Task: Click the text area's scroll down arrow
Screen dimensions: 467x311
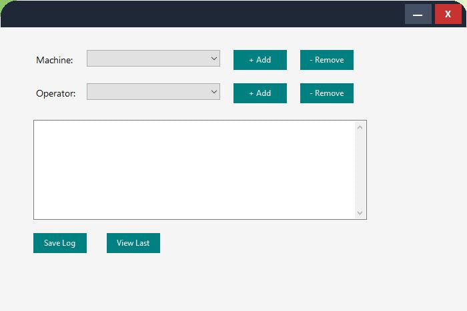Action: pos(360,212)
